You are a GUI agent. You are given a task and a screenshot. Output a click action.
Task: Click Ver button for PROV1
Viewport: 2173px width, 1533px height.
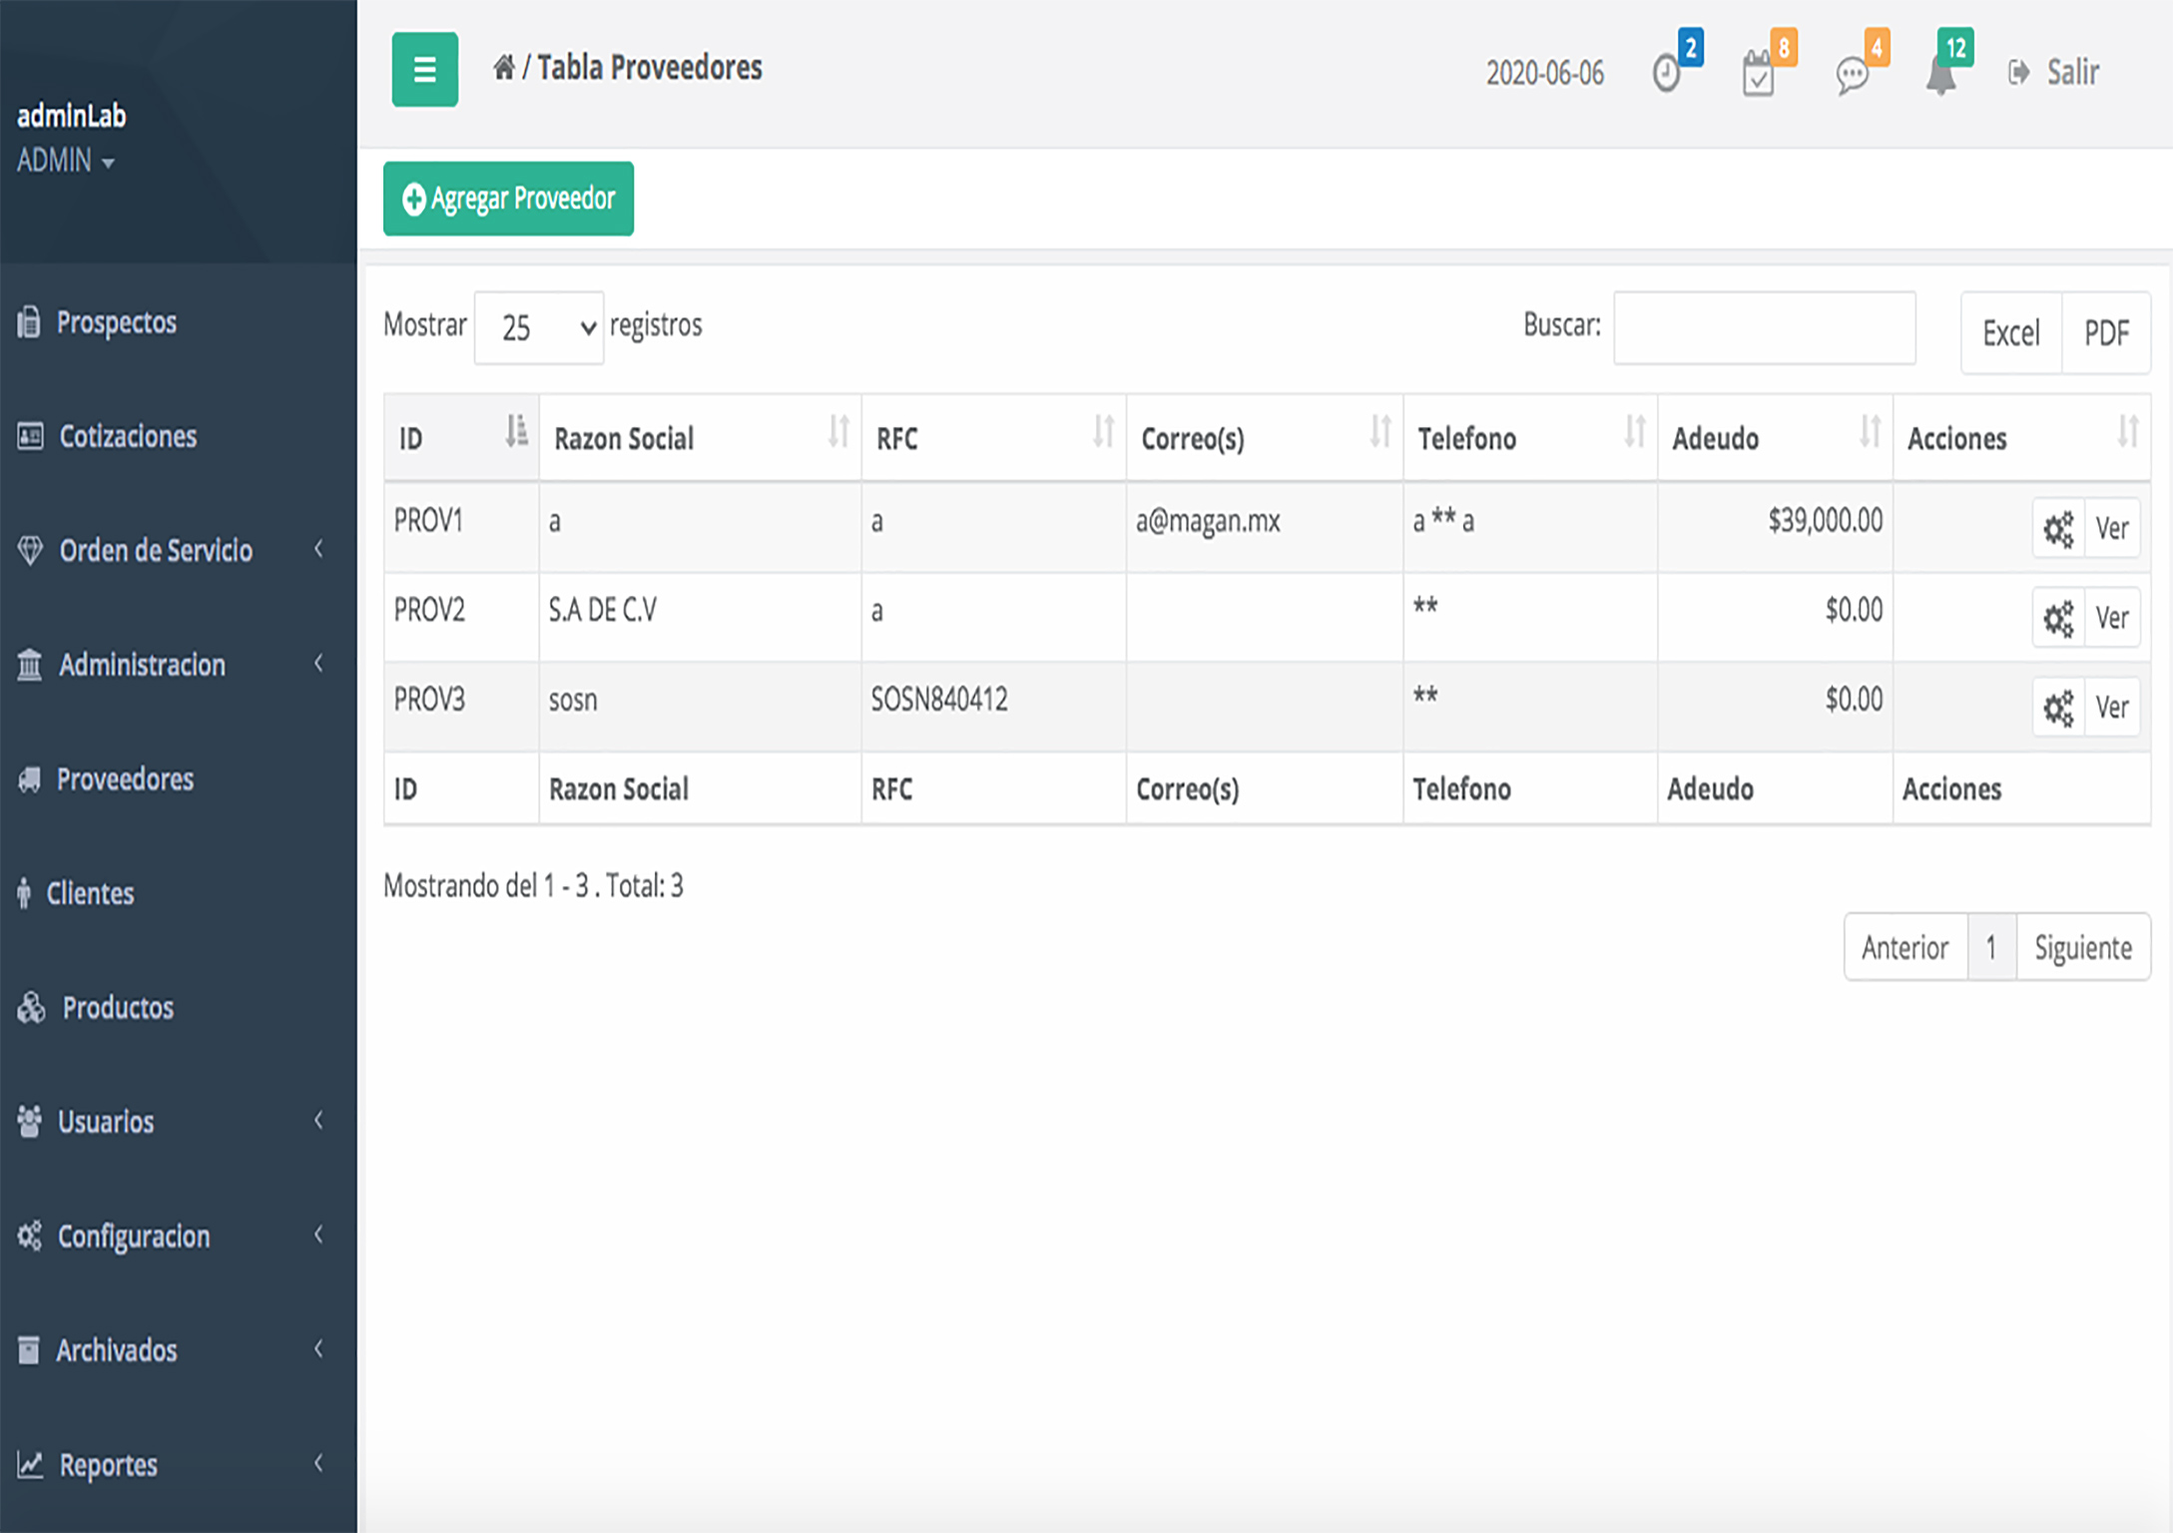coord(2112,528)
